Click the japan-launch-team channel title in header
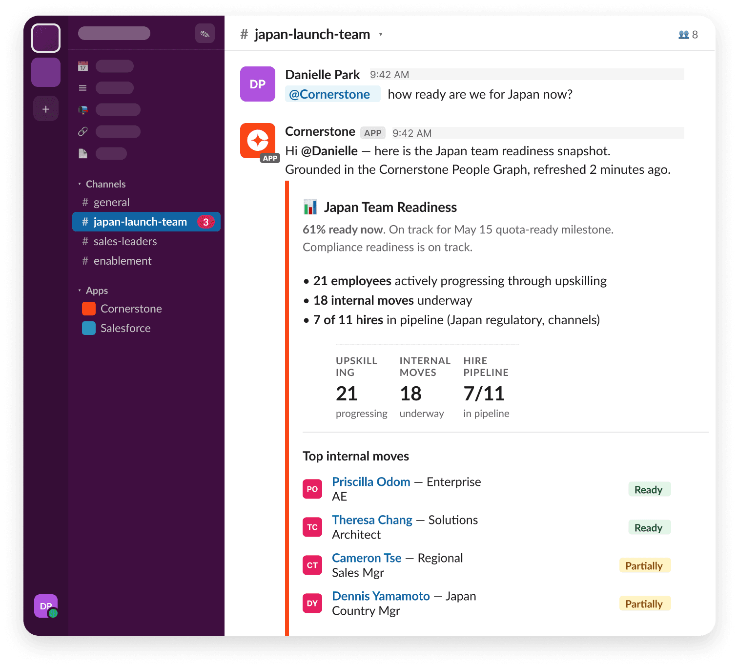The width and height of the screenshot is (738, 667). (312, 35)
